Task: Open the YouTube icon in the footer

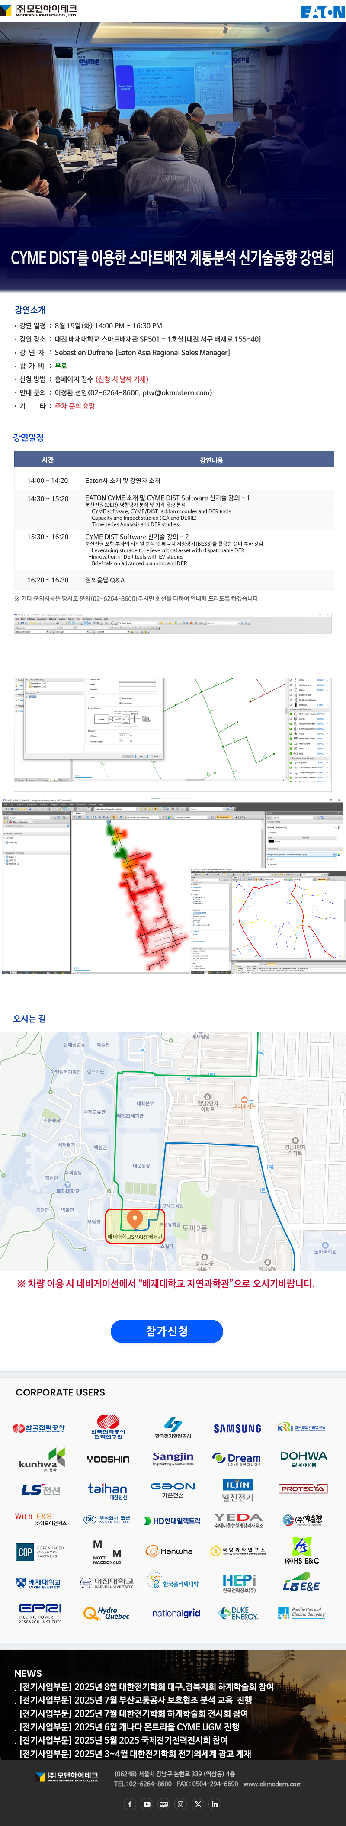Action: tap(147, 1804)
